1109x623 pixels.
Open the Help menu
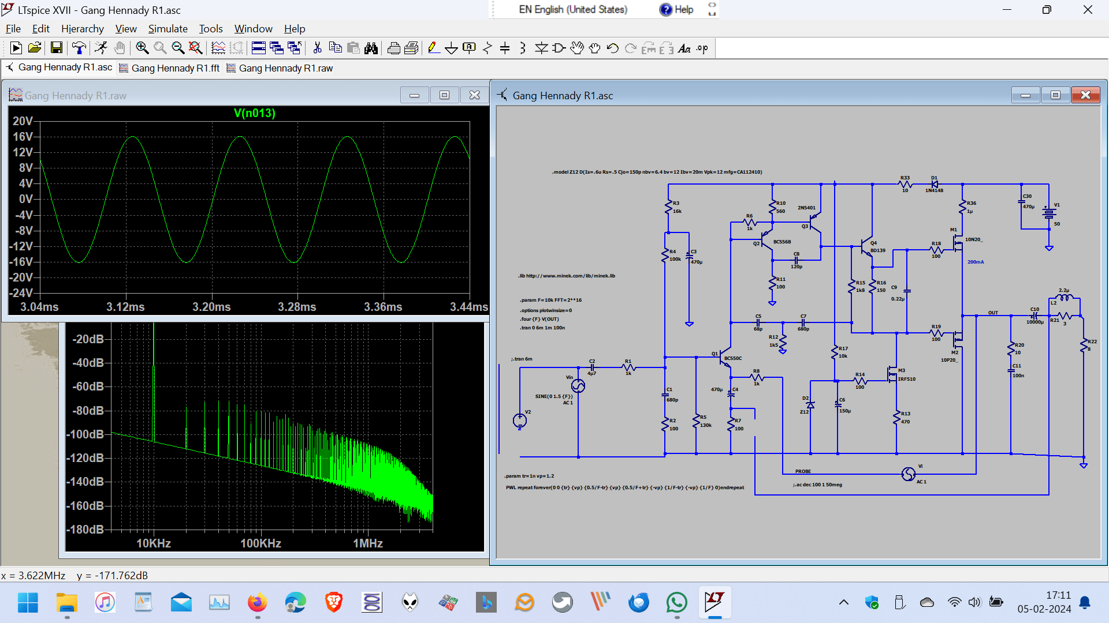pos(295,29)
